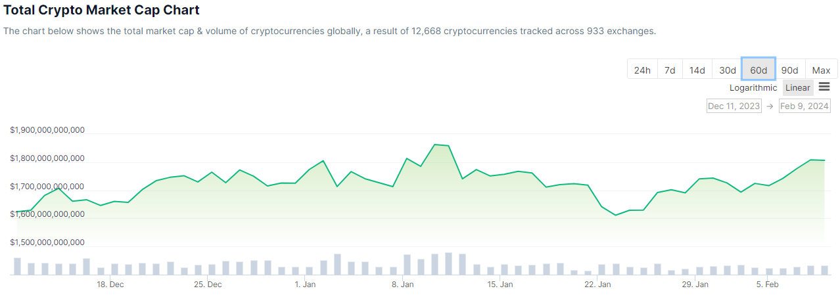Screen dimensions: 840x297
Task: Enable Logarithmic scale
Action: [x=753, y=87]
